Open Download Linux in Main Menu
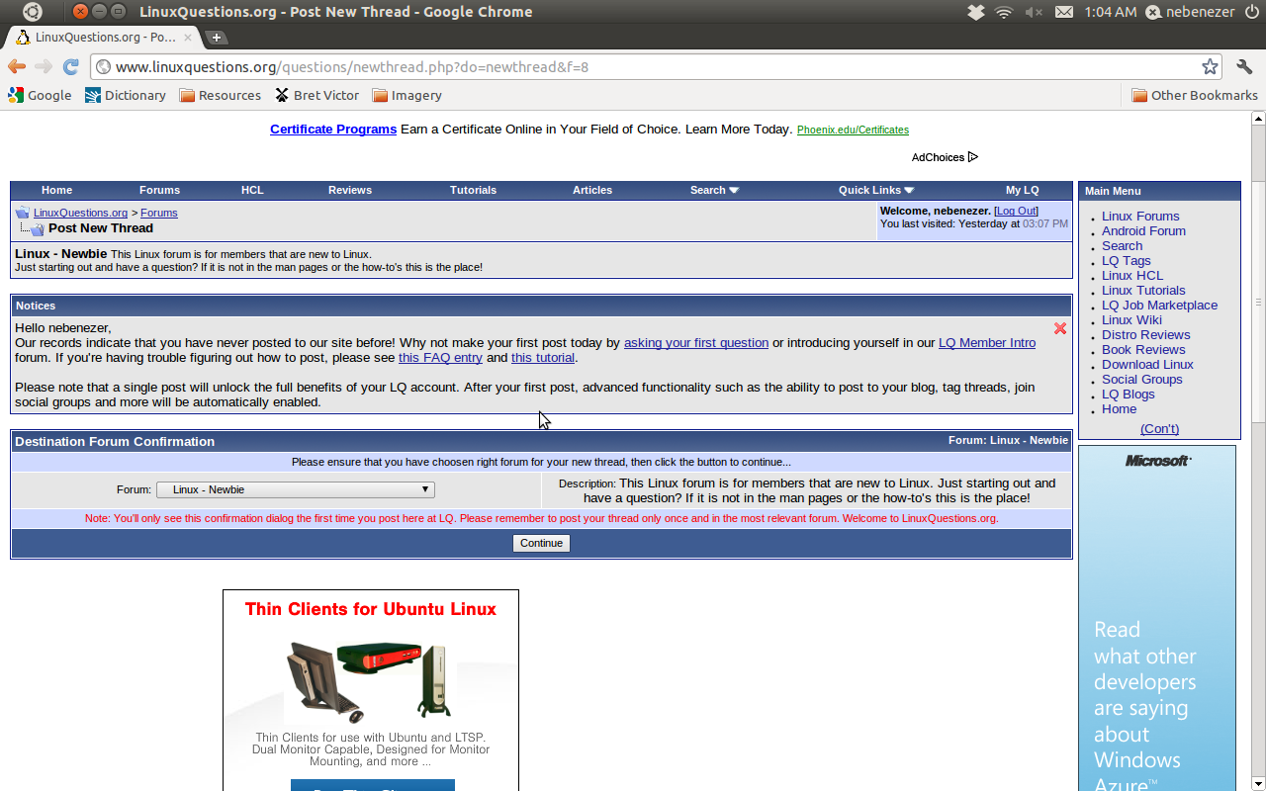The height and width of the screenshot is (791, 1266). pos(1147,364)
